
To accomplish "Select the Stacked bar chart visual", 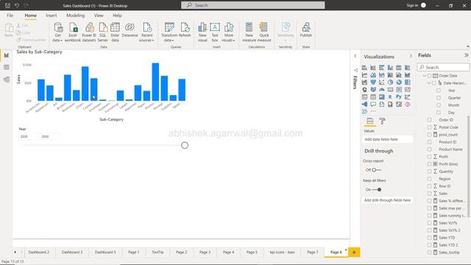I will (x=364, y=68).
